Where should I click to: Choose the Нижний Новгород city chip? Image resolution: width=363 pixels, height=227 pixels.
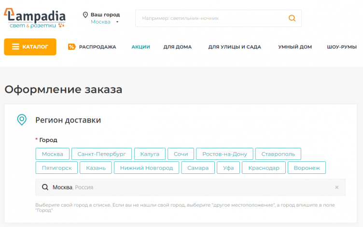click(146, 168)
